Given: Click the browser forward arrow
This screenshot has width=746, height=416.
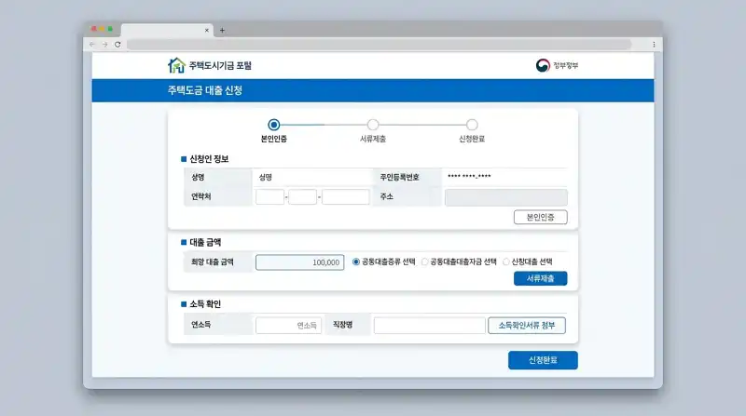Looking at the screenshot, I should coord(104,45).
